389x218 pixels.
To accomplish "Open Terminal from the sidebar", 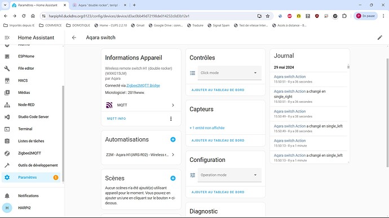I will pos(32,129).
